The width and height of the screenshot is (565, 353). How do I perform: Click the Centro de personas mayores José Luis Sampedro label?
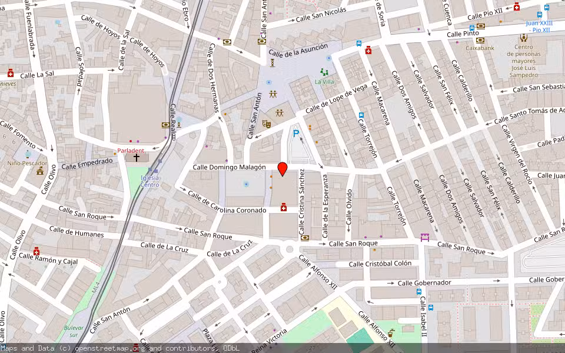point(524,61)
